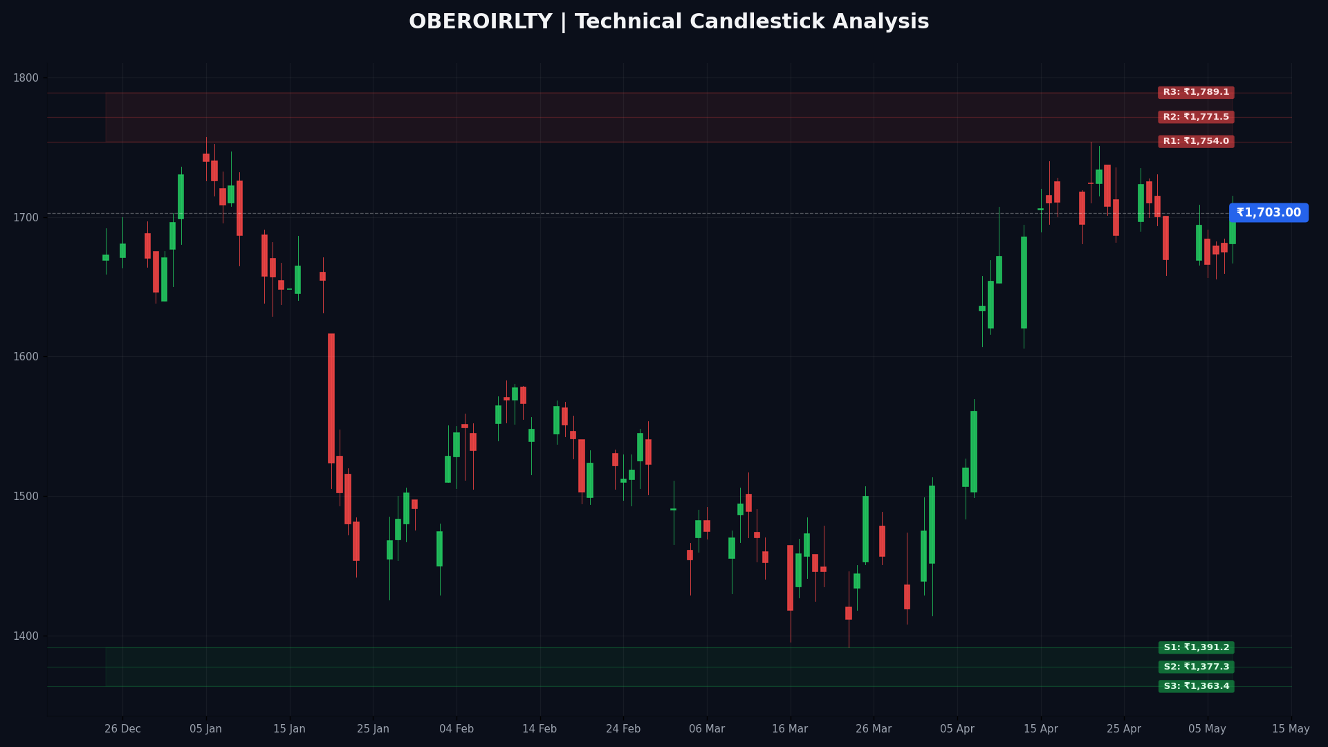1328x747 pixels.
Task: Click the 05 Jan date label
Action: click(x=206, y=729)
